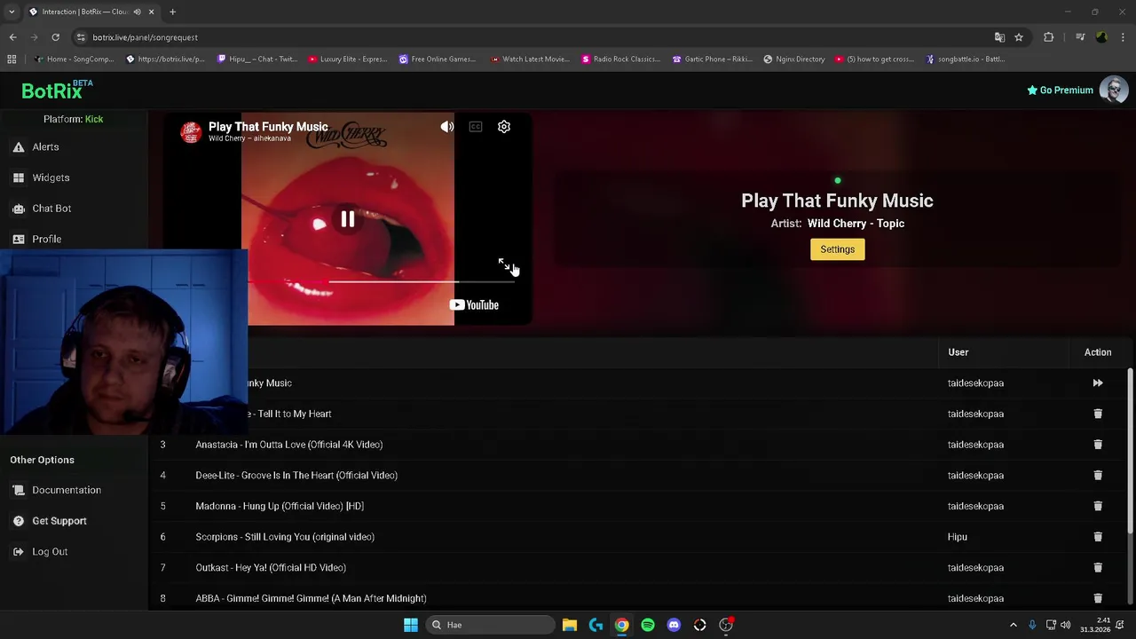Pause the YouTube video player
The height and width of the screenshot is (639, 1136).
pyautogui.click(x=347, y=219)
